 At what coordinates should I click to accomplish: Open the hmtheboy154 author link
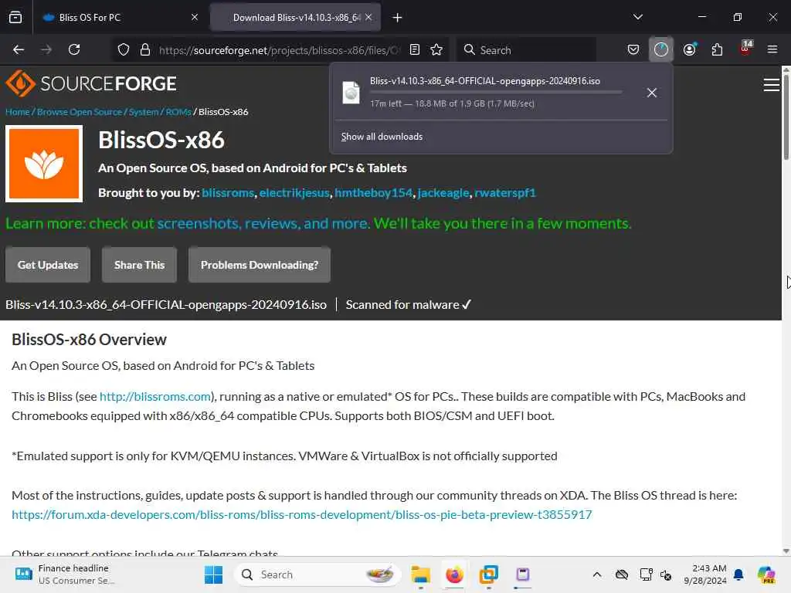373,193
